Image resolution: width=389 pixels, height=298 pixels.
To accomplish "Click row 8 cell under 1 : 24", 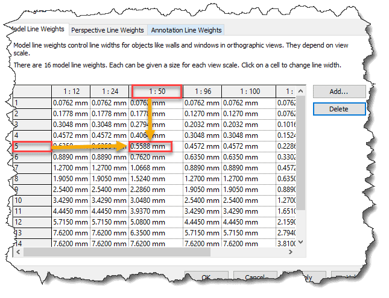I will pyautogui.click(x=110, y=179).
